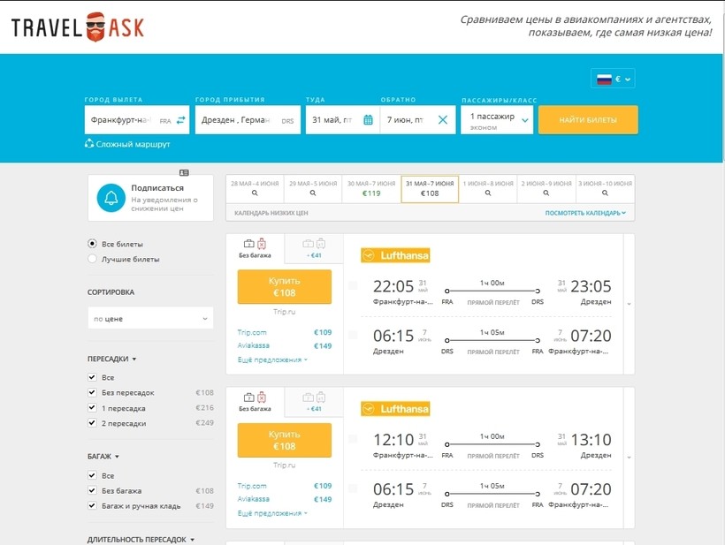Click the Lufthansa logo in first result
The height and width of the screenshot is (545, 725).
click(395, 256)
